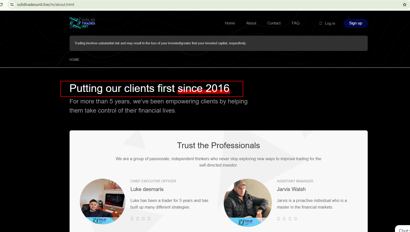
Task: Click first social icon under Jarvis Walsh
Action: [279, 219]
